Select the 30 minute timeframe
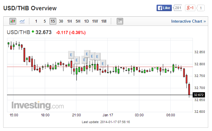Viewport: 212px width, 131px height. click(61, 21)
